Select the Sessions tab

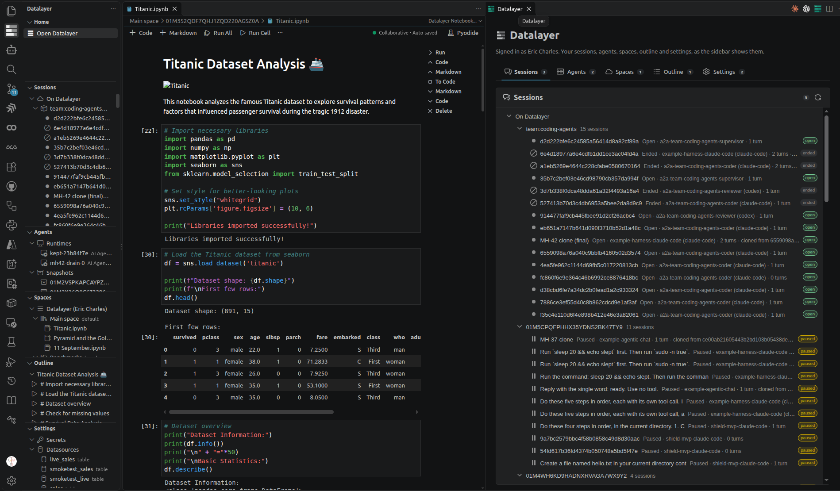(525, 72)
